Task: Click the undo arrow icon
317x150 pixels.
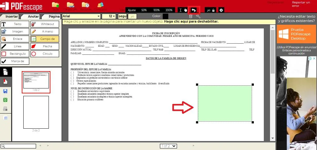Action: [194, 10]
